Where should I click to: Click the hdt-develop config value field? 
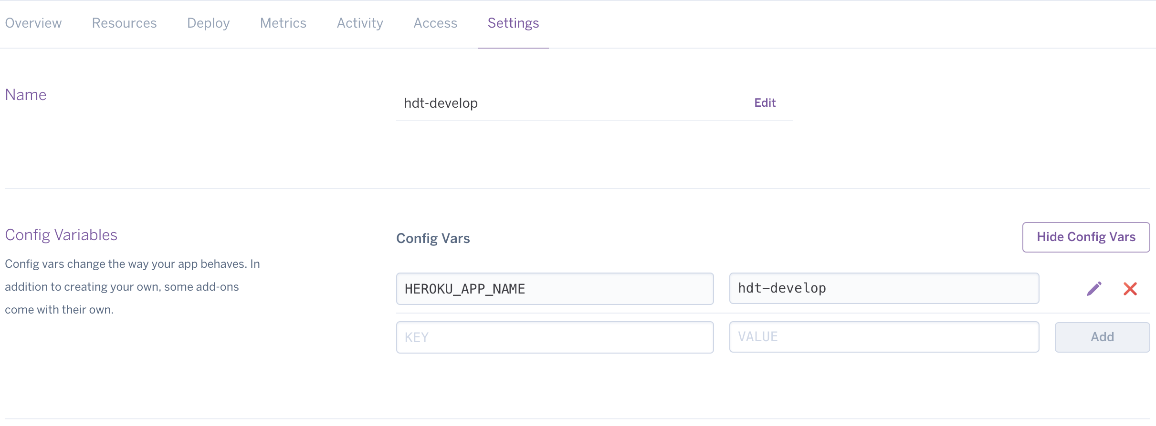[884, 288]
